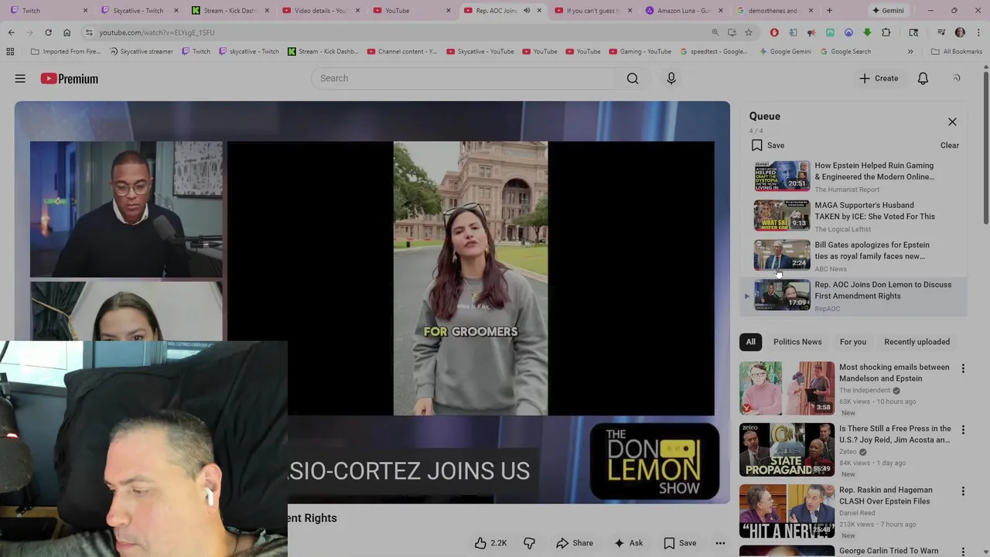Open more actions ellipsis below video

pos(720,543)
